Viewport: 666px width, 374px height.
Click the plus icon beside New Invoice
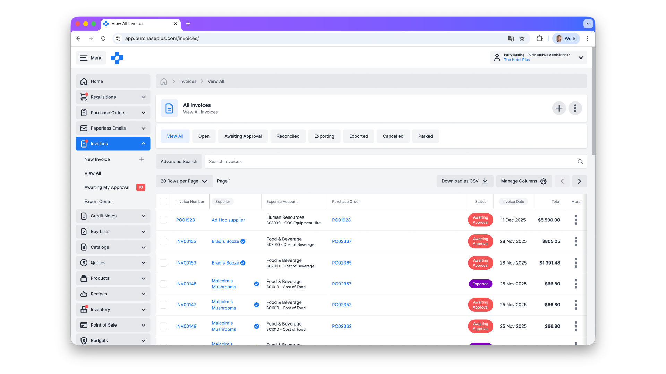pos(142,159)
